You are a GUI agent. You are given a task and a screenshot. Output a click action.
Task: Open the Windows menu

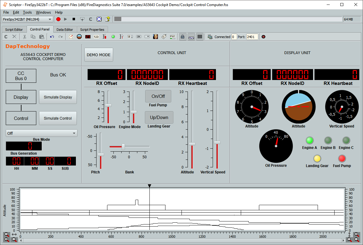pos(43,12)
